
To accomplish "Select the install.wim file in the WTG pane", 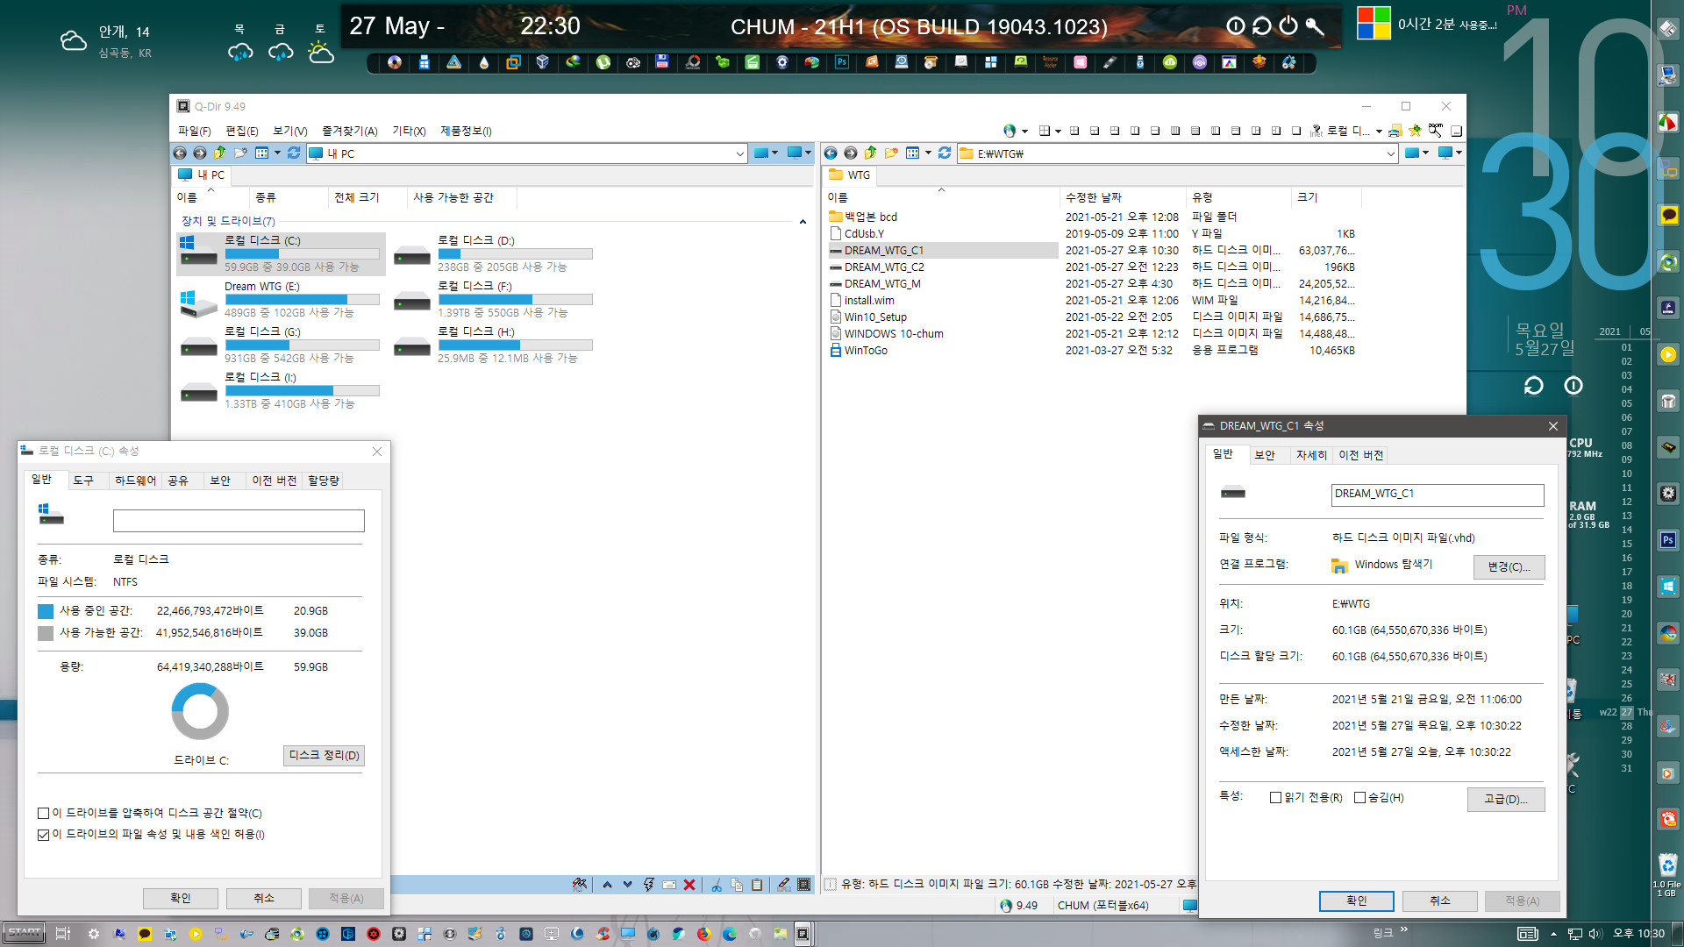I will coord(869,301).
